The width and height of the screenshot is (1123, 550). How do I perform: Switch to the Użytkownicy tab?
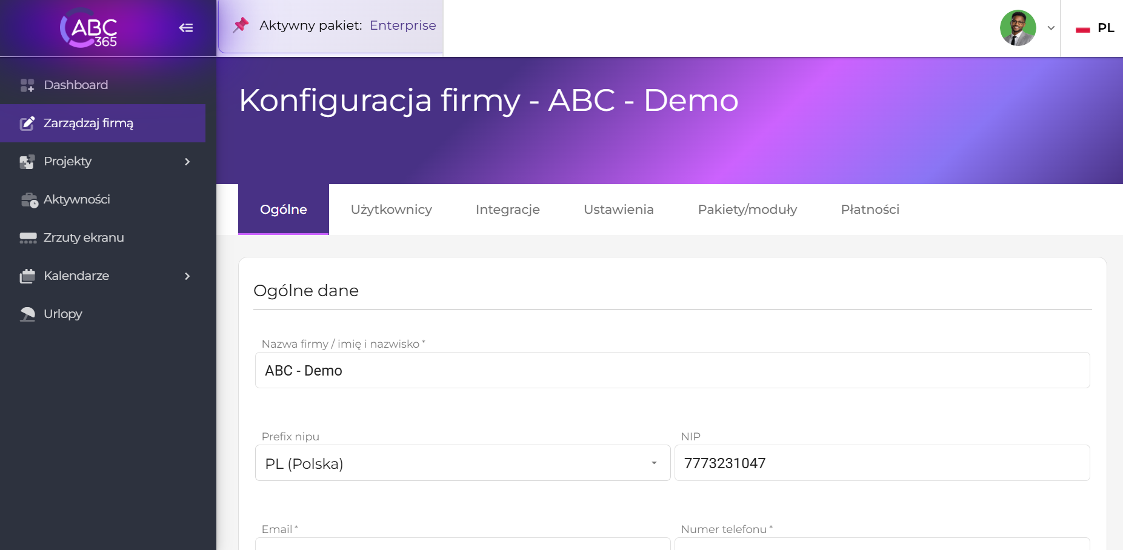coord(391,210)
